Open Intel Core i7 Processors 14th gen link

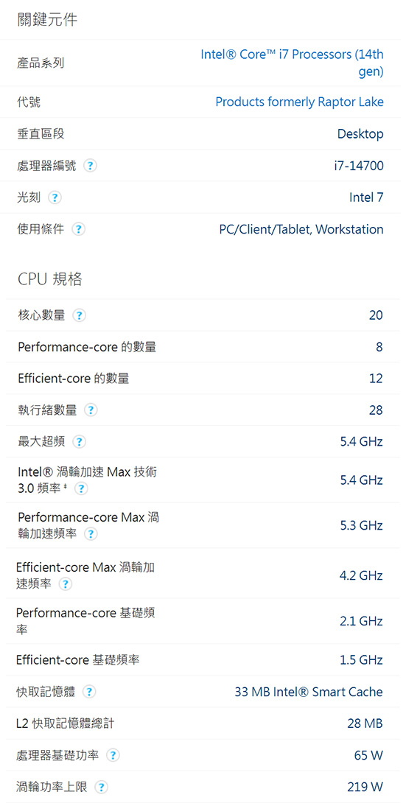(292, 63)
